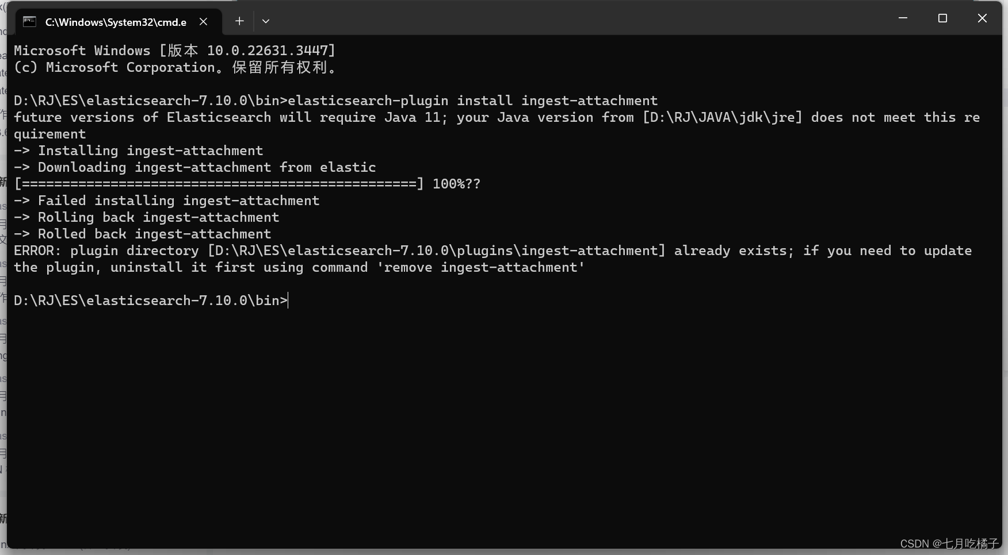Minimize the terminal window
This screenshot has height=555, width=1008.
pos(903,18)
